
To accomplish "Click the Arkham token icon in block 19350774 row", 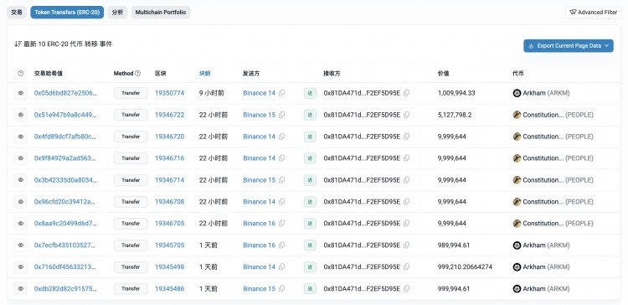I will click(517, 93).
